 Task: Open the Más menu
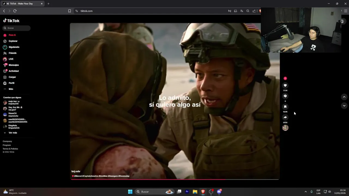pyautogui.click(x=8, y=89)
